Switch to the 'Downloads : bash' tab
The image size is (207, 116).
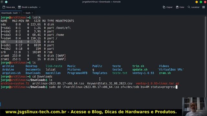pos(9,13)
